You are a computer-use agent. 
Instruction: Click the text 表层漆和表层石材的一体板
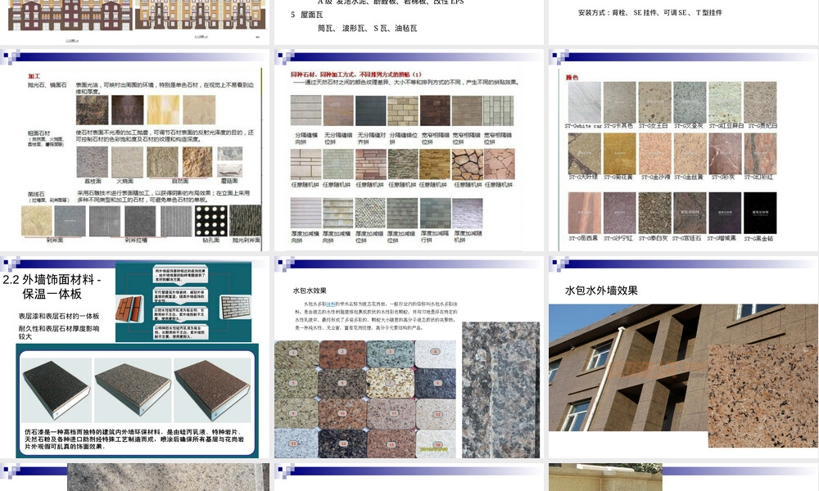59,316
